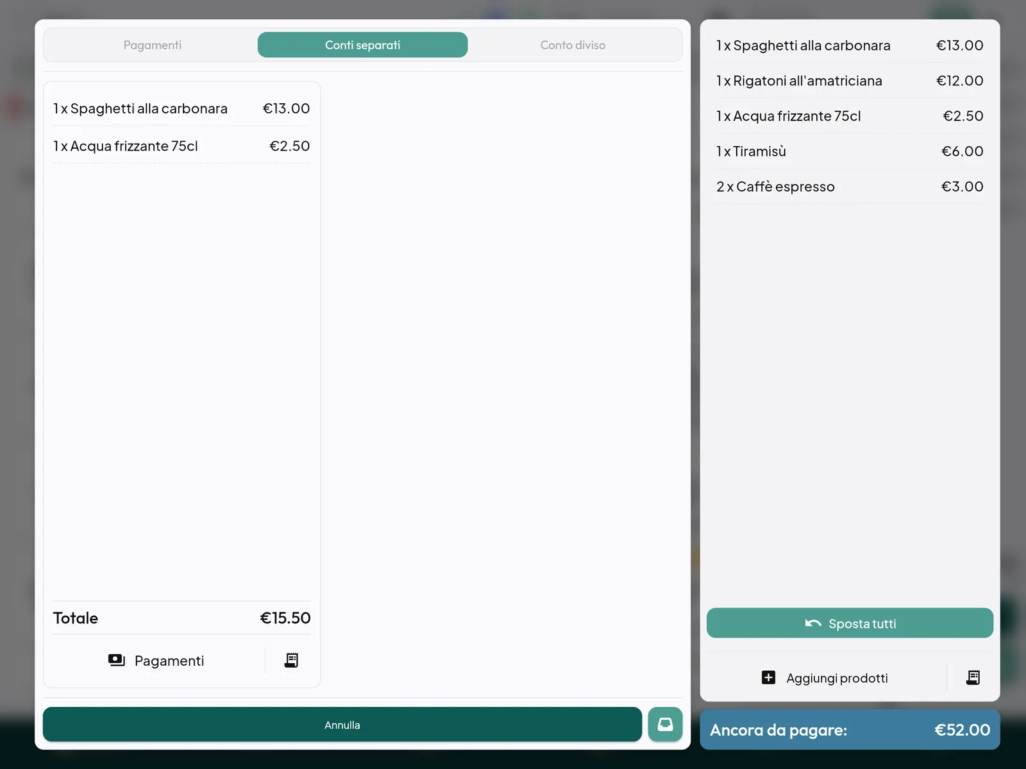1026x769 pixels.
Task: Click the Ancora da pagare €52.00 bar
Action: coord(850,730)
